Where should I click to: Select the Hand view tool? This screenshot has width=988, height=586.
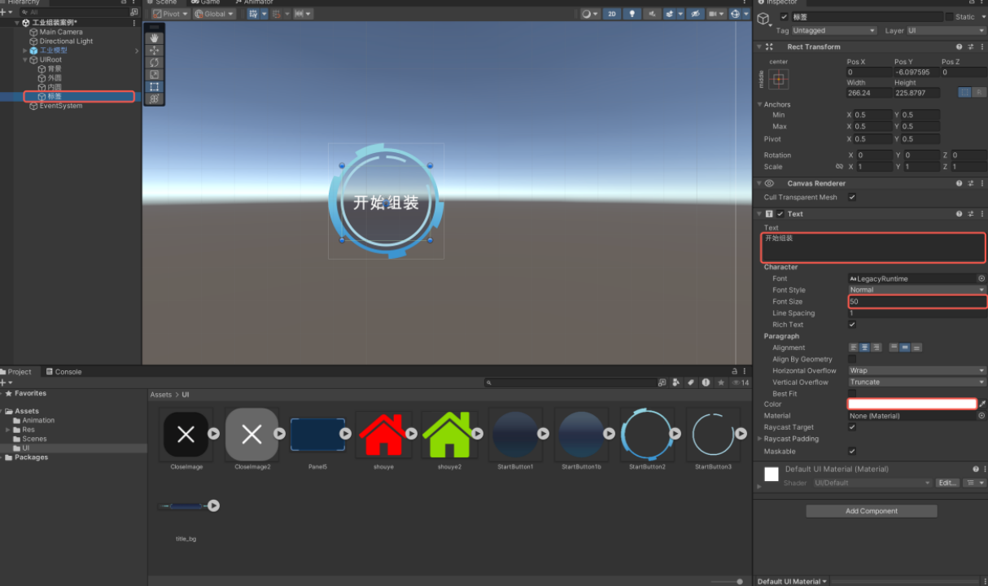[155, 38]
